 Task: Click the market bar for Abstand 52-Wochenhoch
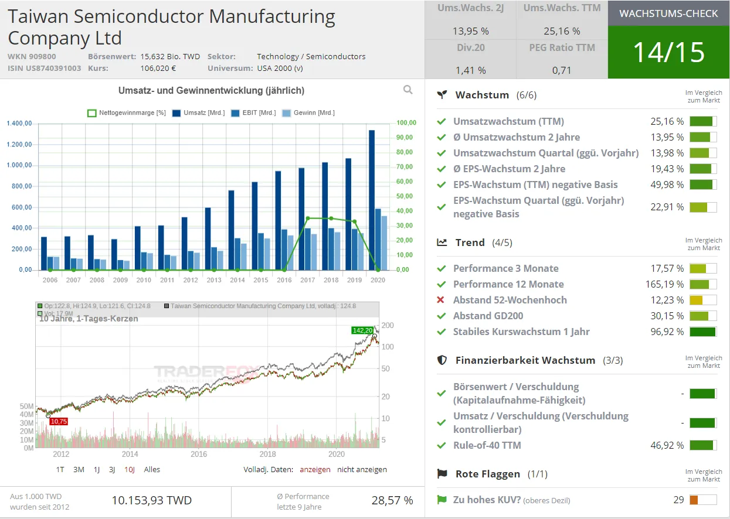703,300
